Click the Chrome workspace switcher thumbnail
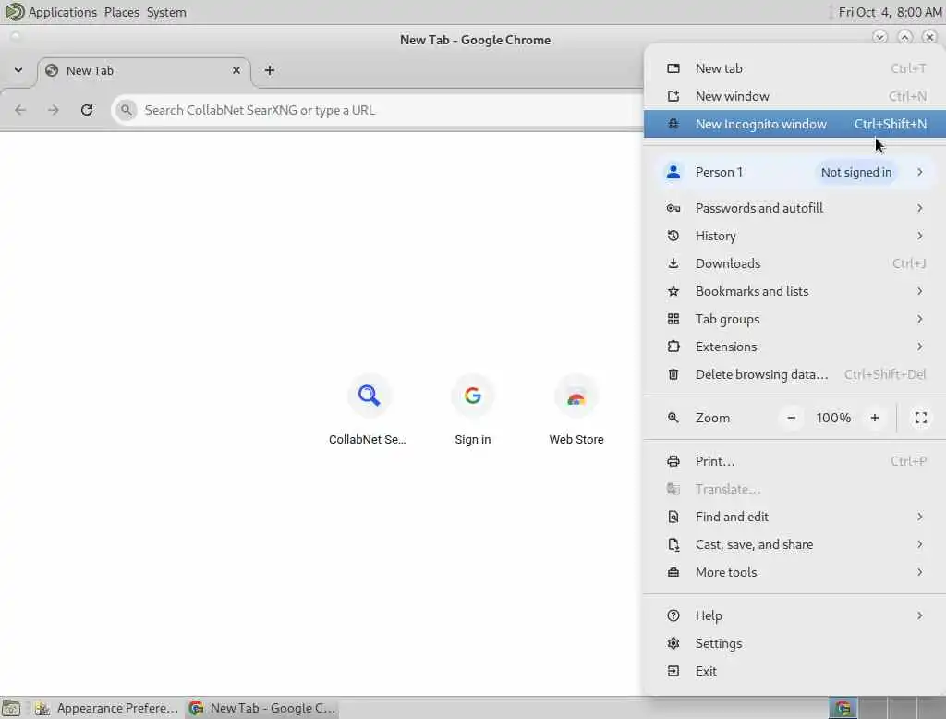Screen dimensions: 946x719 (x=843, y=708)
